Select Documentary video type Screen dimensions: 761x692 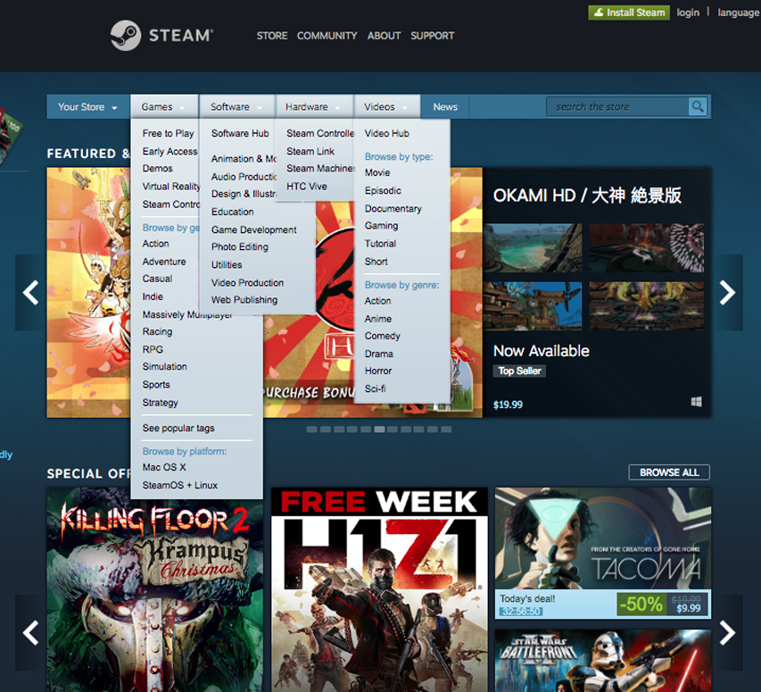[393, 208]
